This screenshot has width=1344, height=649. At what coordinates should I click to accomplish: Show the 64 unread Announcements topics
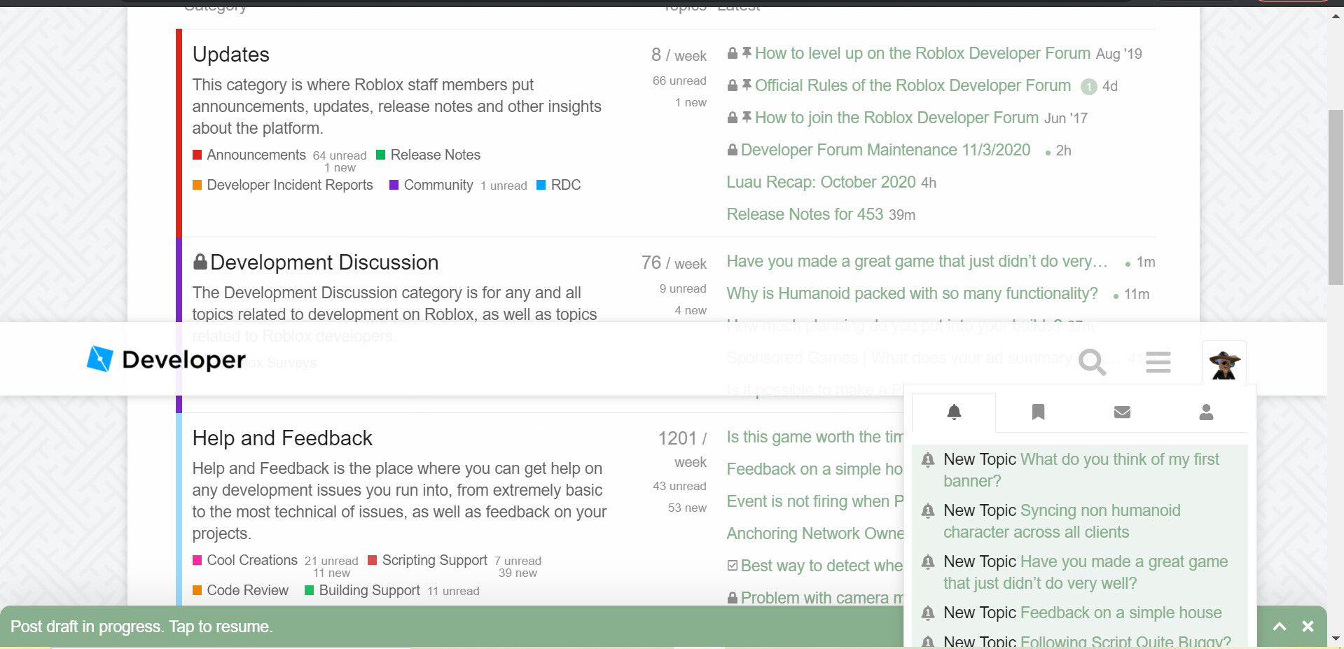click(340, 155)
